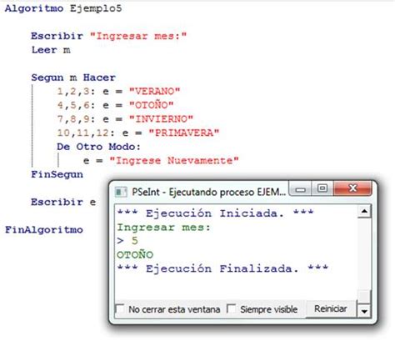Click the console scrollbar thumb

point(364,297)
